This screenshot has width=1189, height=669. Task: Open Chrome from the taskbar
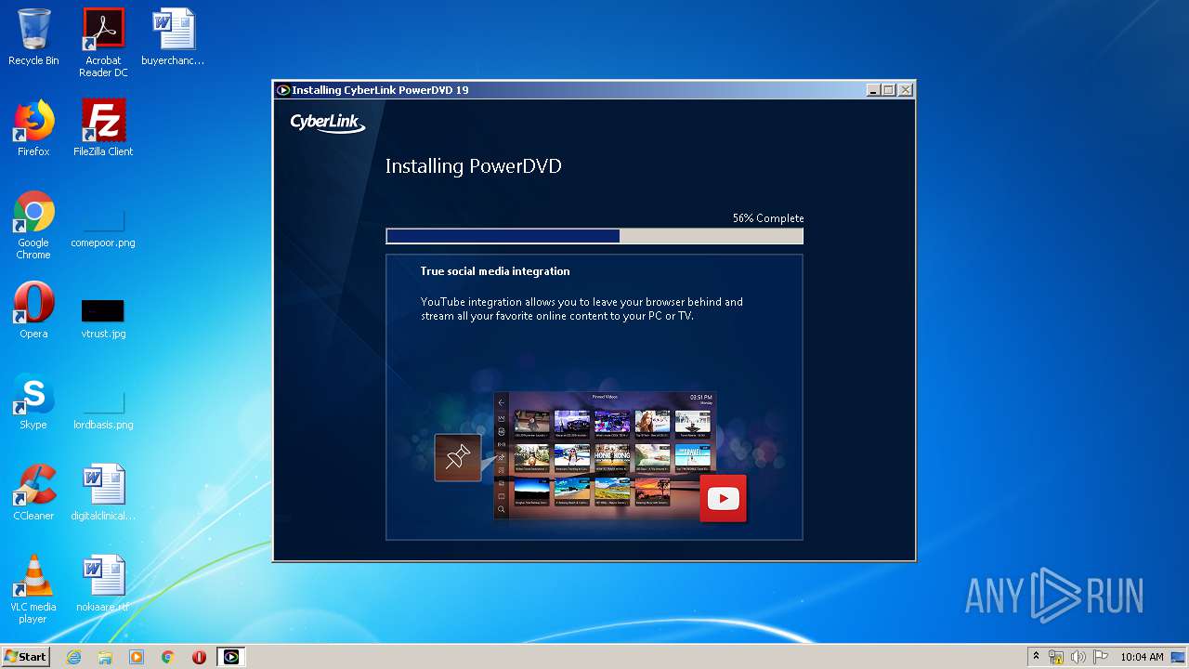[168, 657]
